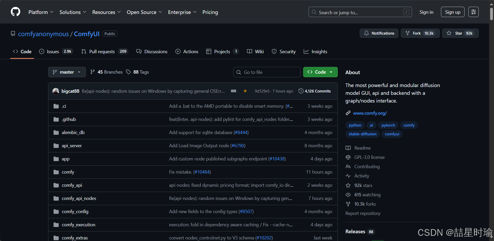494x241 pixels.
Task: Click Report repository link
Action: [x=363, y=213]
